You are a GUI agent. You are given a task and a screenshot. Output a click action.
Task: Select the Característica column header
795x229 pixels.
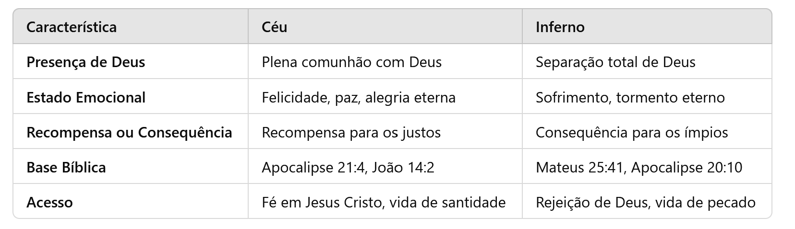(x=71, y=27)
